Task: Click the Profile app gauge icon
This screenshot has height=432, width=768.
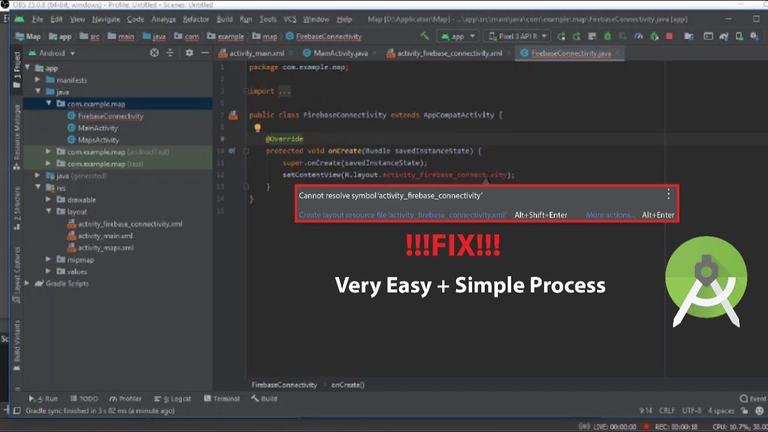Action: 638,36
